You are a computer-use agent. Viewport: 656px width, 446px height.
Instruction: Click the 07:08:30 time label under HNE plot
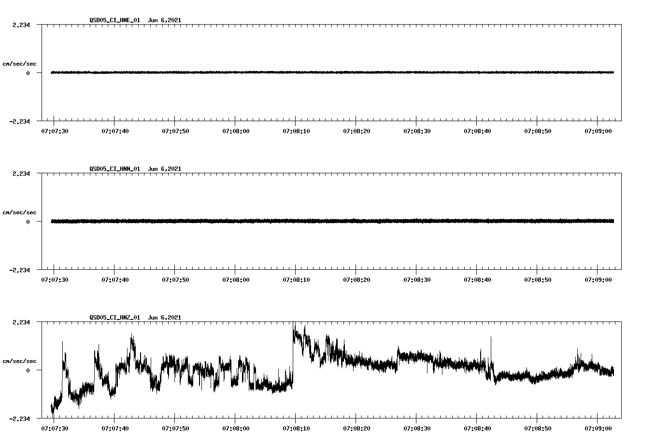[417, 131]
